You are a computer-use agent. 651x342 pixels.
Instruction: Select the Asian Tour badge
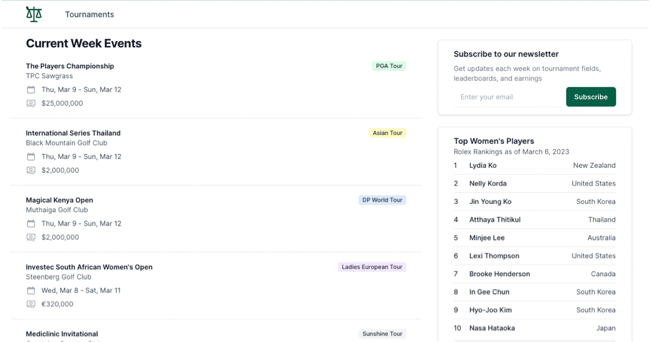point(387,133)
